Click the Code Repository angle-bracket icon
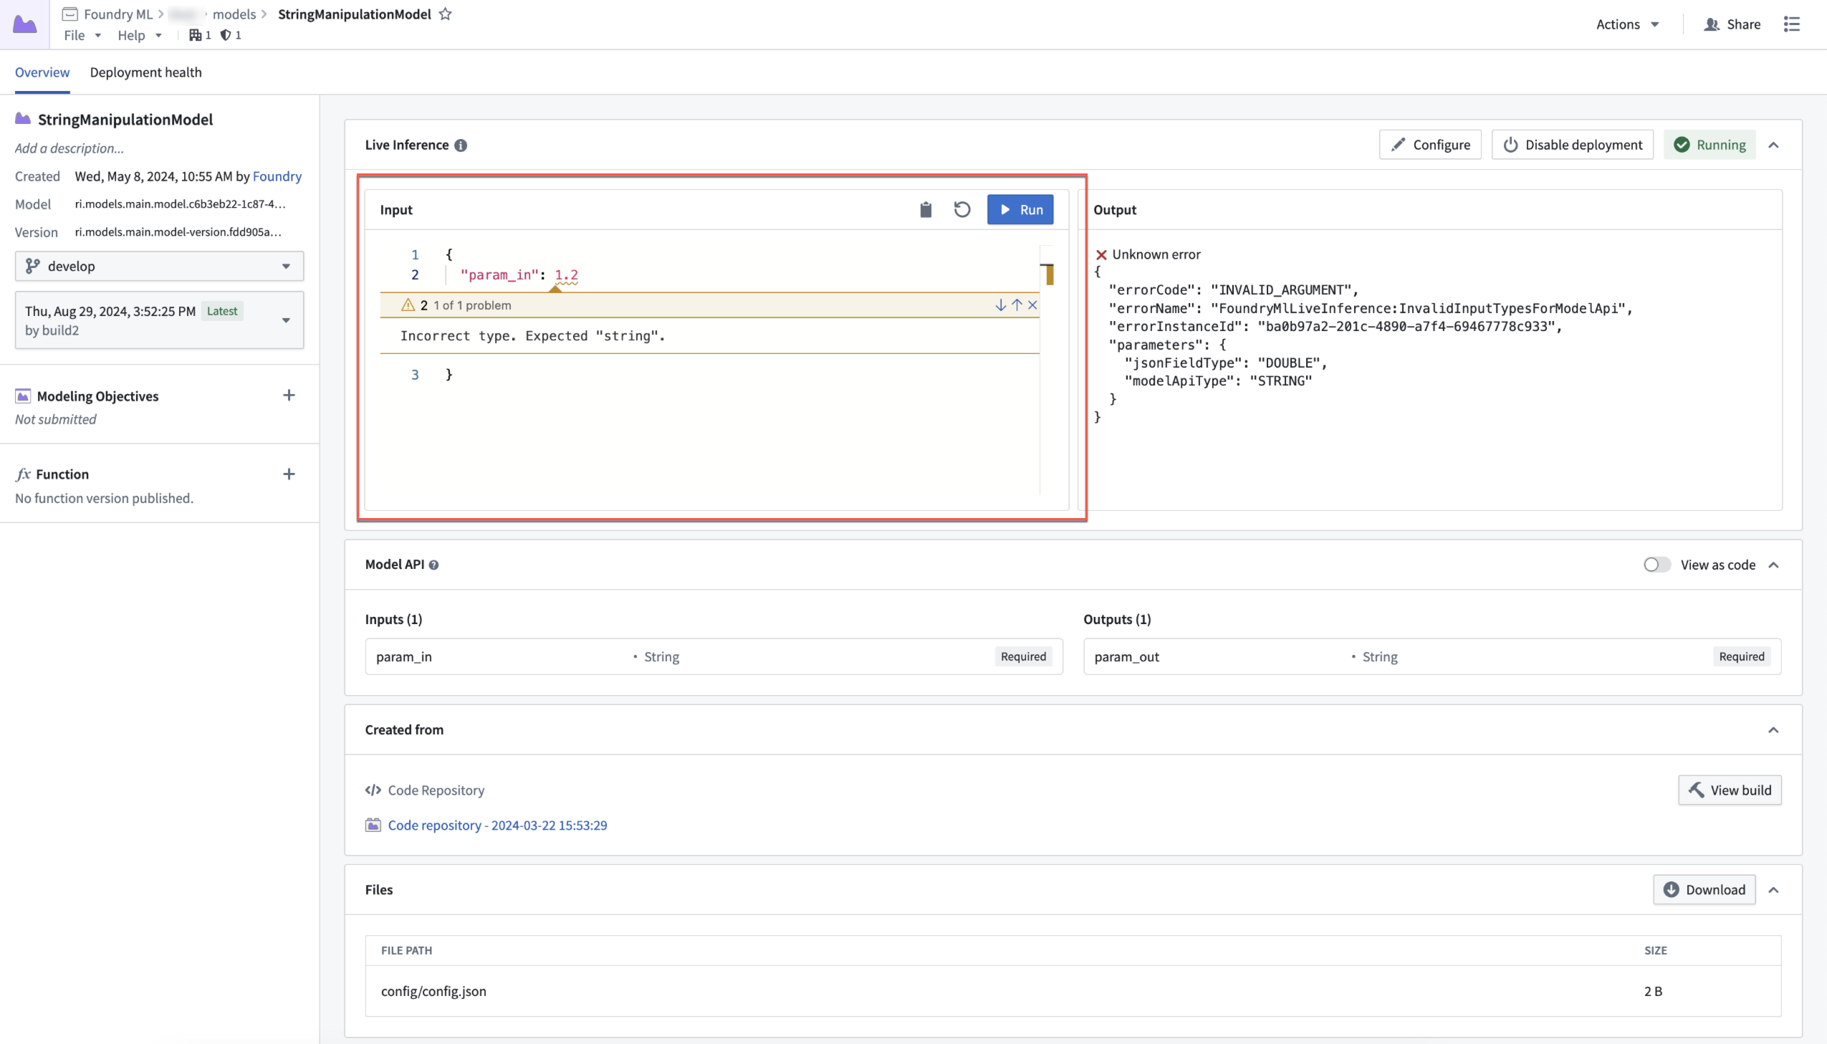 point(373,791)
